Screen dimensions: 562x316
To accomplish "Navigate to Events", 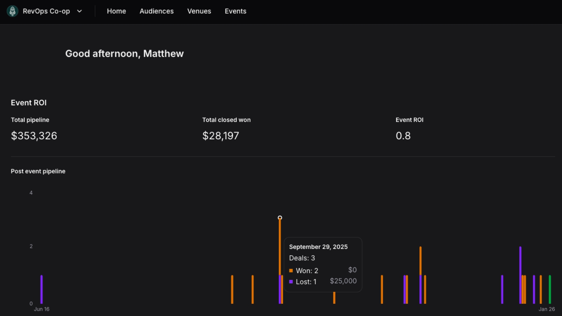I will click(235, 11).
